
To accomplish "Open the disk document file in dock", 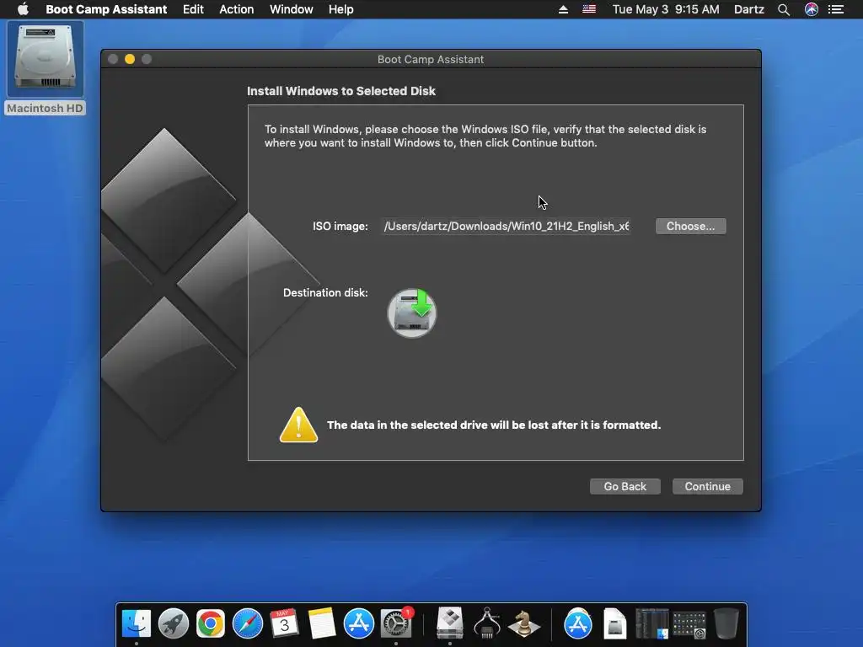I will click(x=614, y=624).
